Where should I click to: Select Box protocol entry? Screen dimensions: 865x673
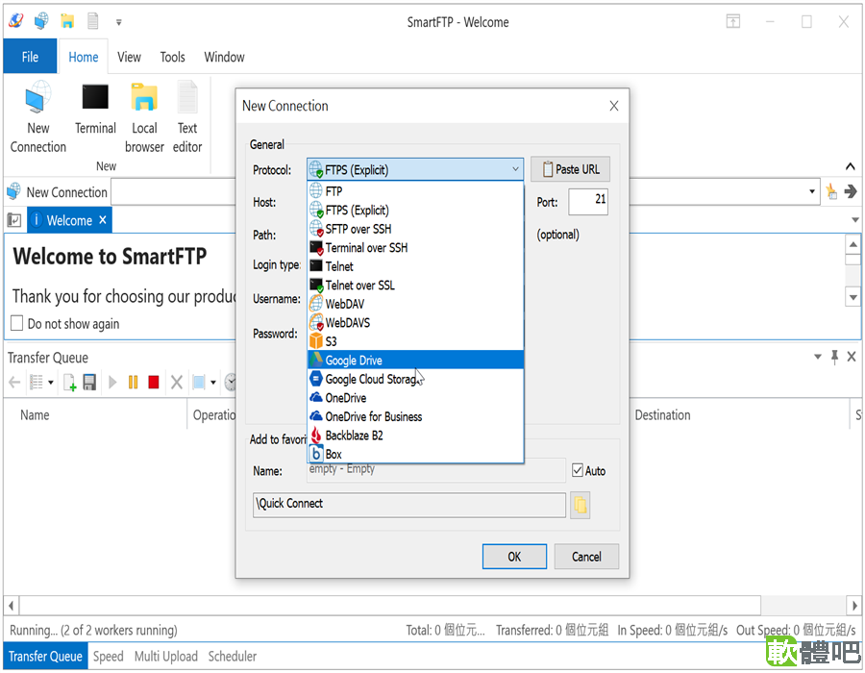point(415,454)
